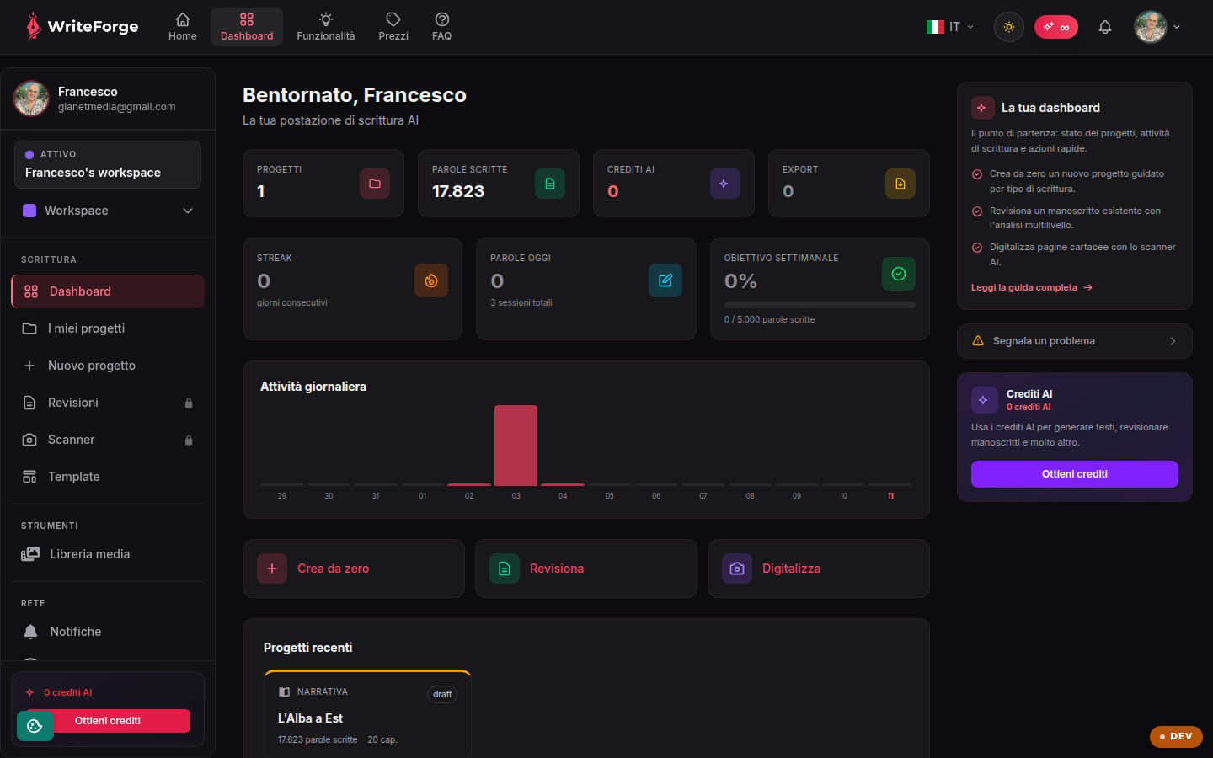The height and width of the screenshot is (758, 1213).
Task: Open the L'Alba a Est project
Action: (x=367, y=715)
